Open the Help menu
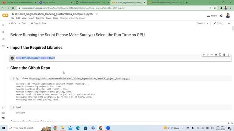The height and width of the screenshot is (131, 234). coord(55,18)
